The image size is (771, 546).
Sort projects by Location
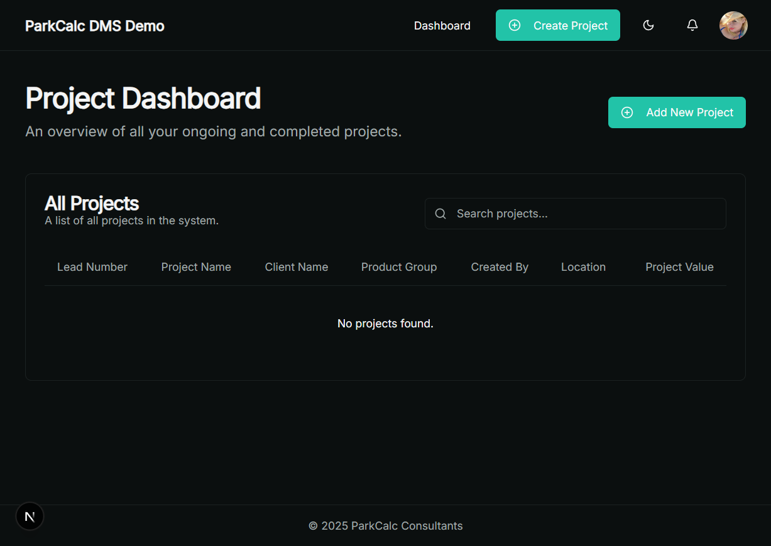(x=583, y=267)
